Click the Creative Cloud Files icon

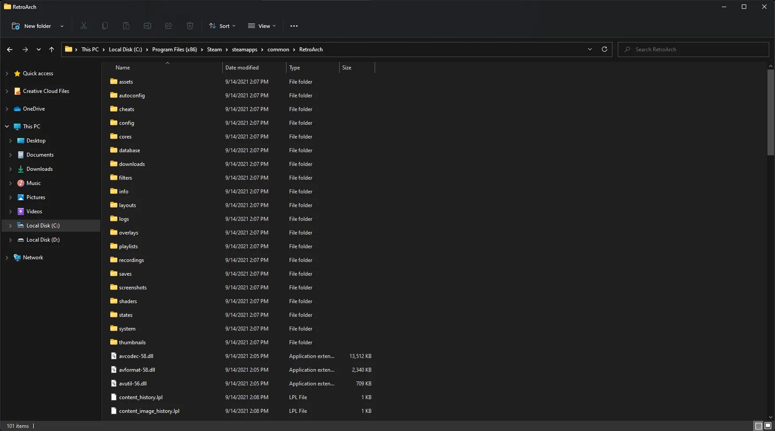[17, 91]
